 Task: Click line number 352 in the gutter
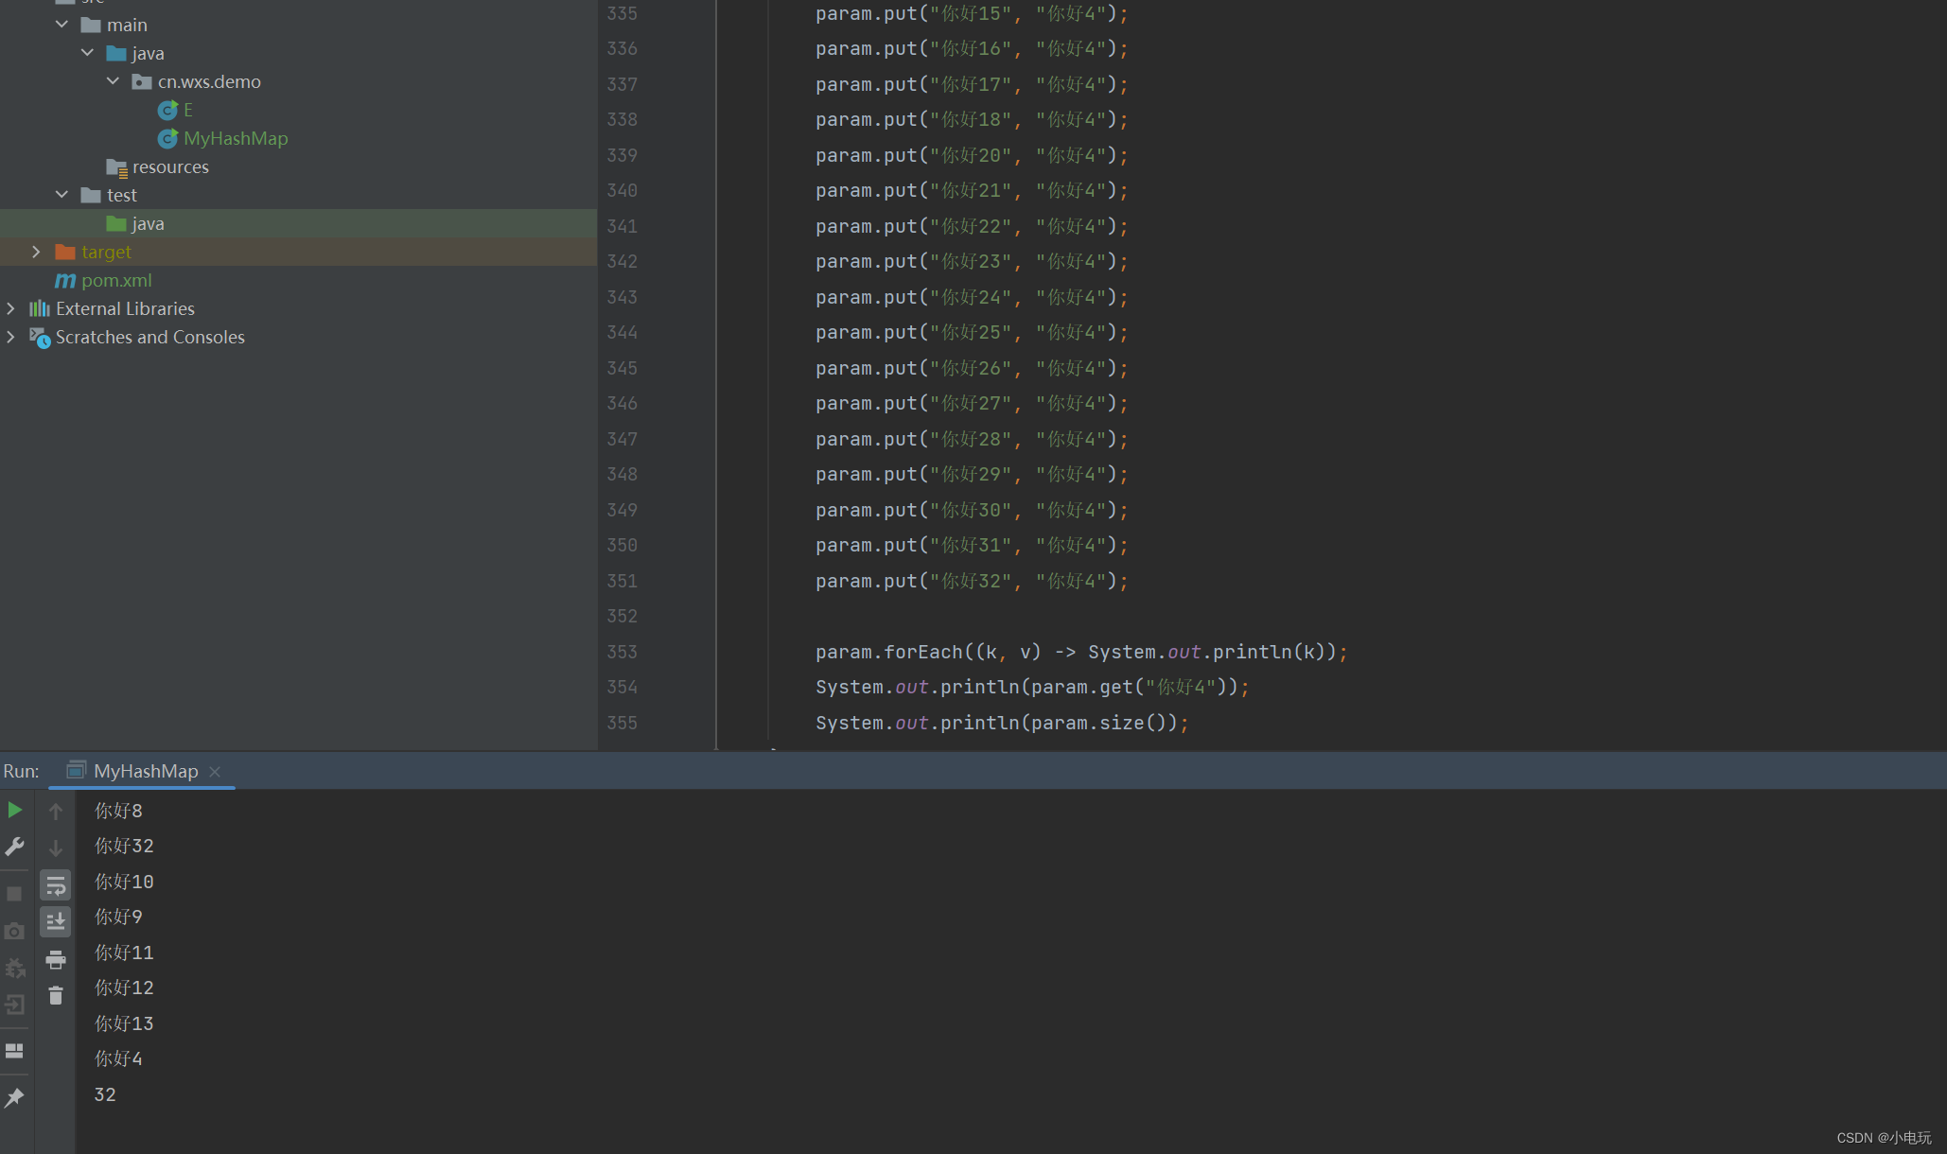(x=622, y=616)
